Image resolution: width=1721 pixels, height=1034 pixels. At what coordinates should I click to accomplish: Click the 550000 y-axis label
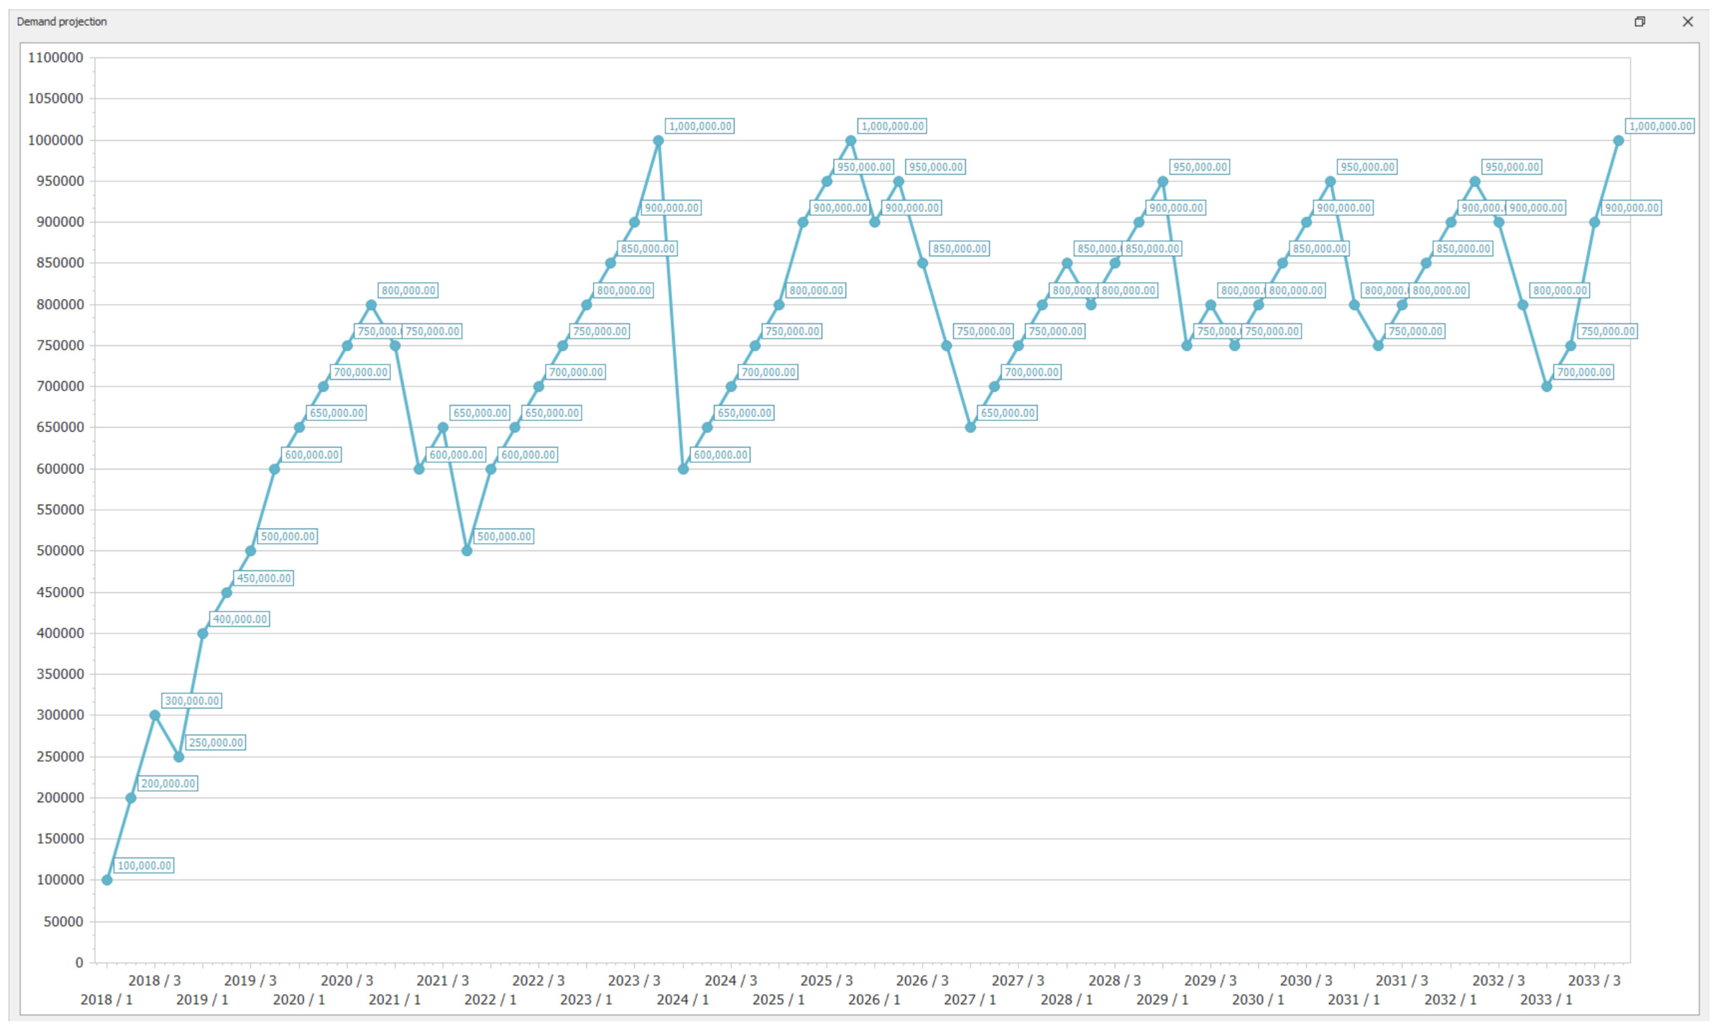pos(60,510)
